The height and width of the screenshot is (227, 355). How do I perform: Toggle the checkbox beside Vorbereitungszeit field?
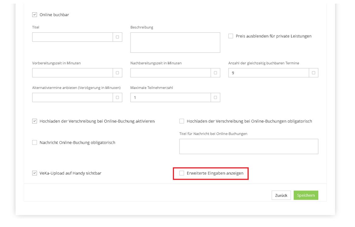(x=117, y=73)
